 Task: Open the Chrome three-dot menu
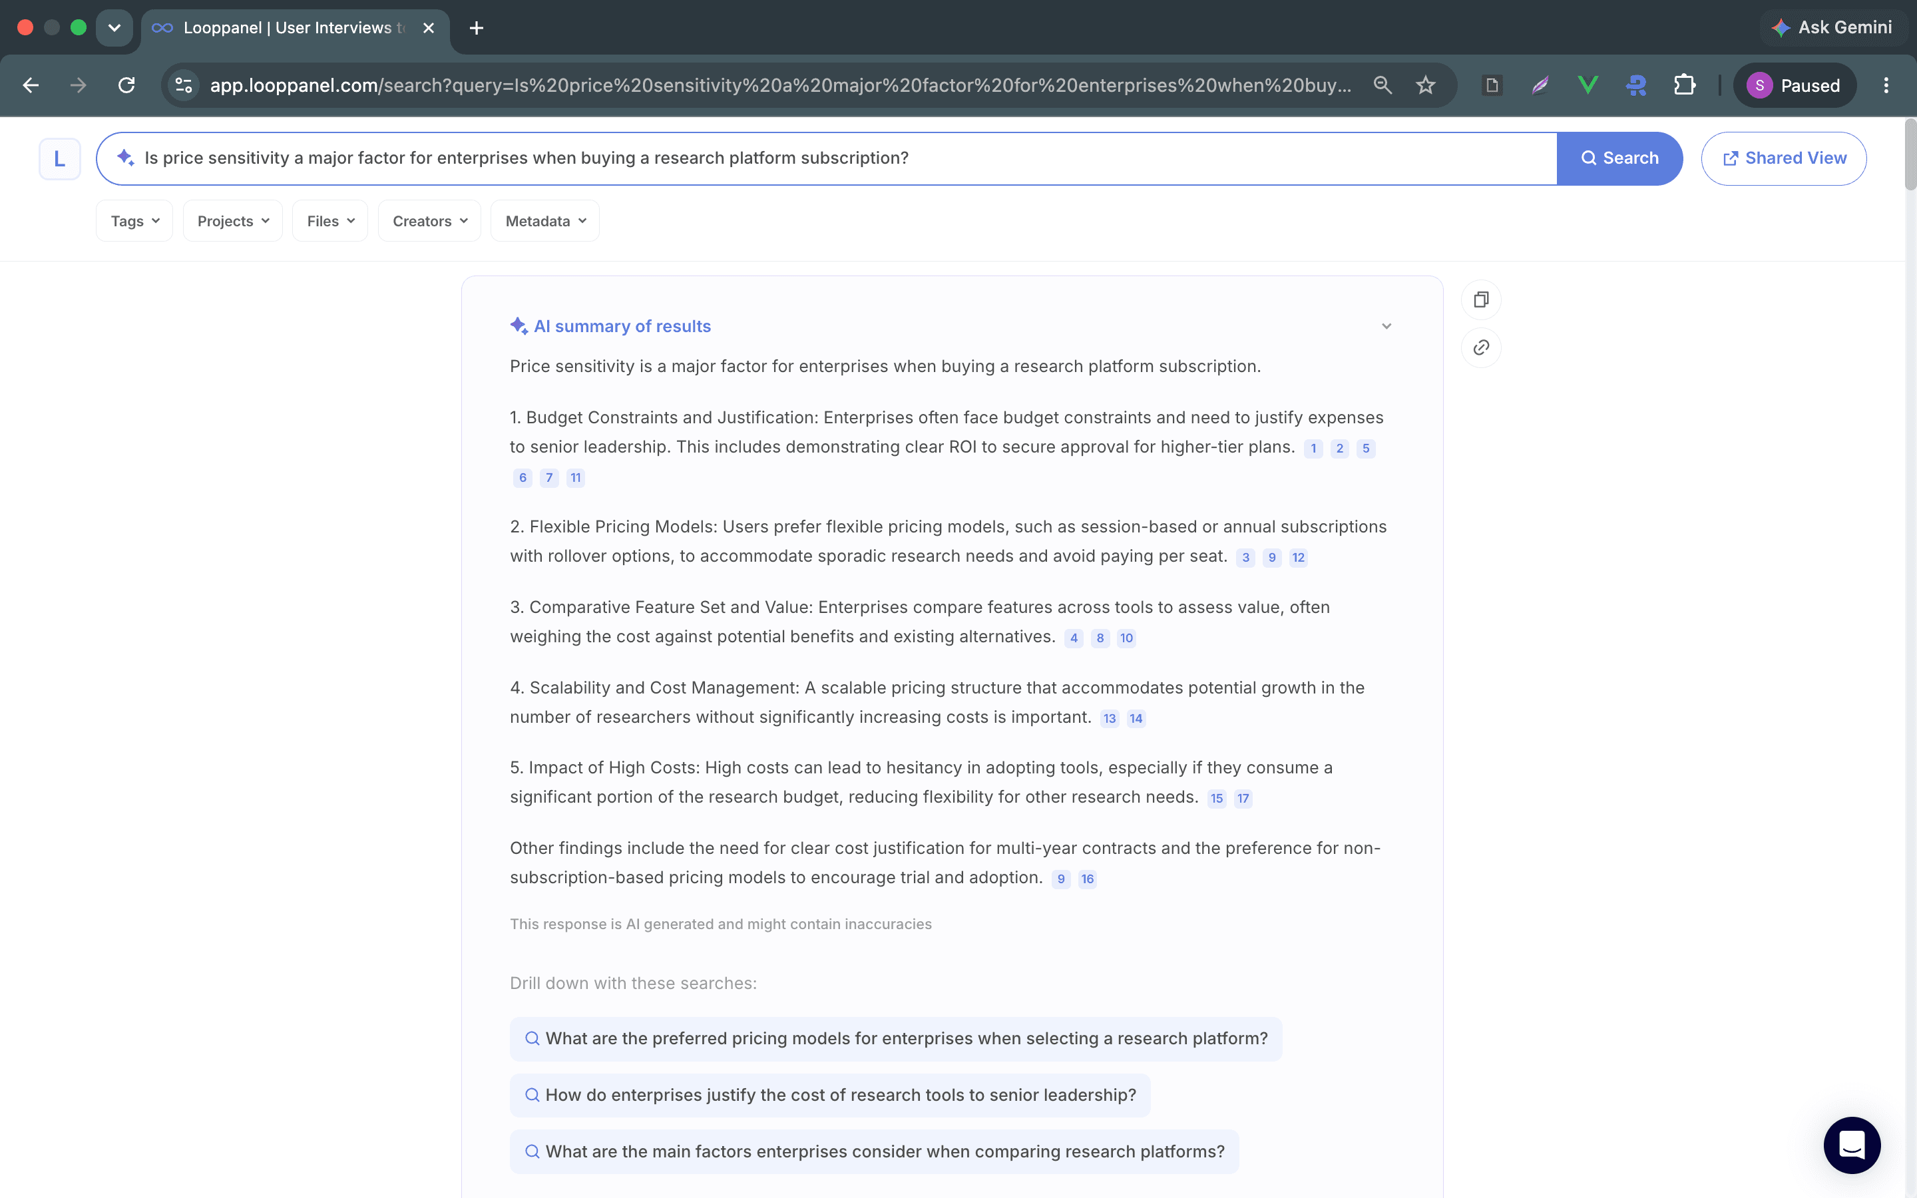(1886, 85)
